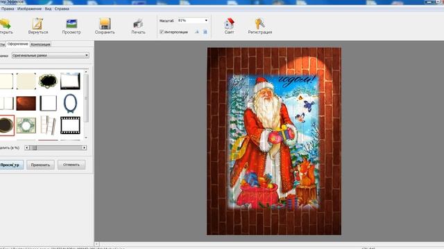
Task: Select the highlighted dark oval frame thumbnail
Action: coord(6,125)
